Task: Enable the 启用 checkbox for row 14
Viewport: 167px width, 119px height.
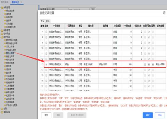Action: coord(46,70)
